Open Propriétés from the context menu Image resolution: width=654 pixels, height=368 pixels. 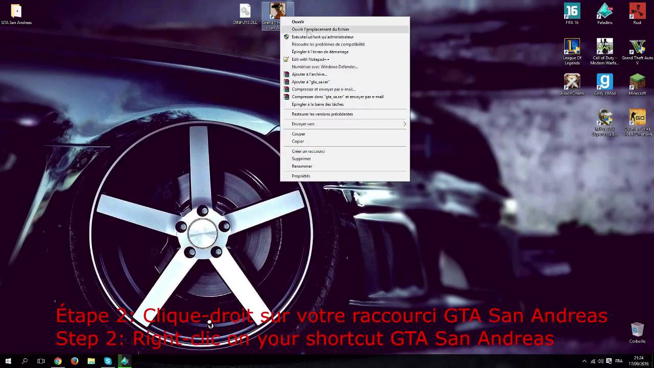pos(345,176)
